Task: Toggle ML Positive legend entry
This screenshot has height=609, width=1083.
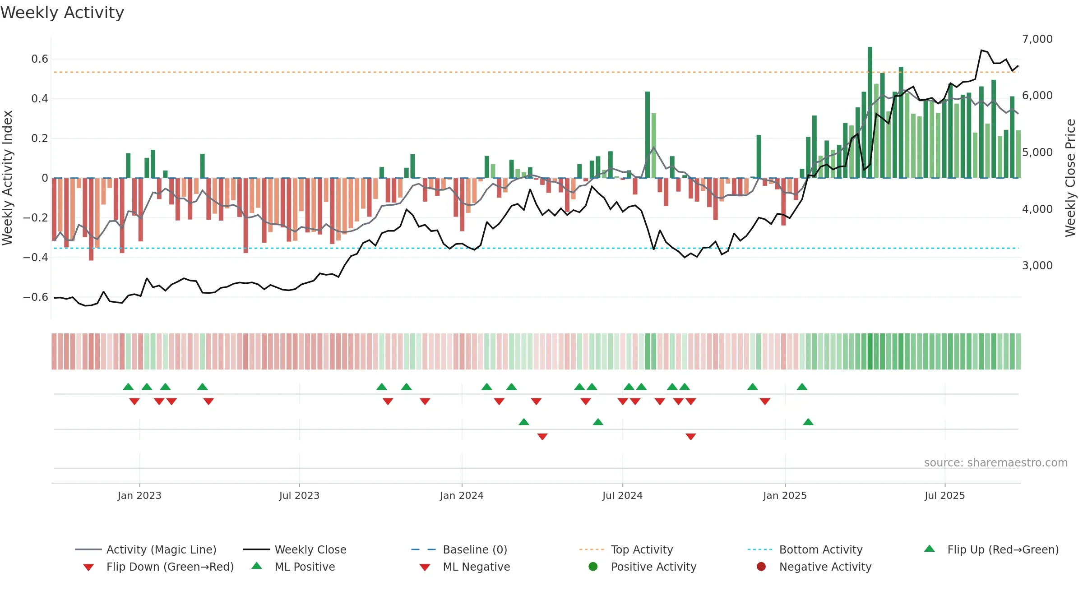Action: tap(293, 567)
